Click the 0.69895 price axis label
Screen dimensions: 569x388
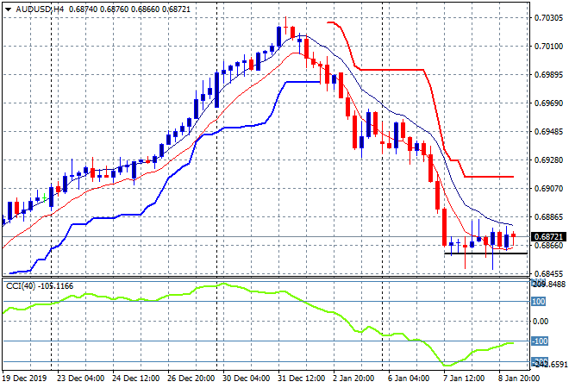pos(549,75)
